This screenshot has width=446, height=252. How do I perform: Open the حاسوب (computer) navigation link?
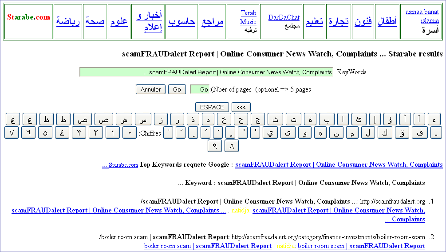[182, 21]
